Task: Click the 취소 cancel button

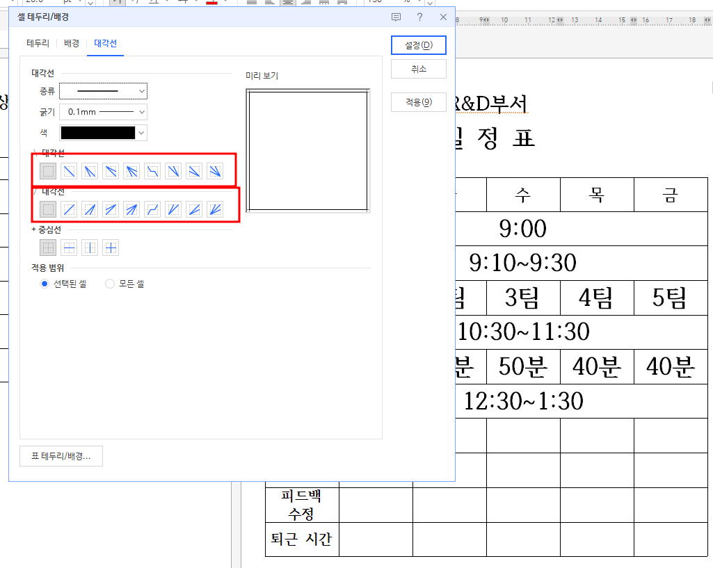Action: [418, 69]
